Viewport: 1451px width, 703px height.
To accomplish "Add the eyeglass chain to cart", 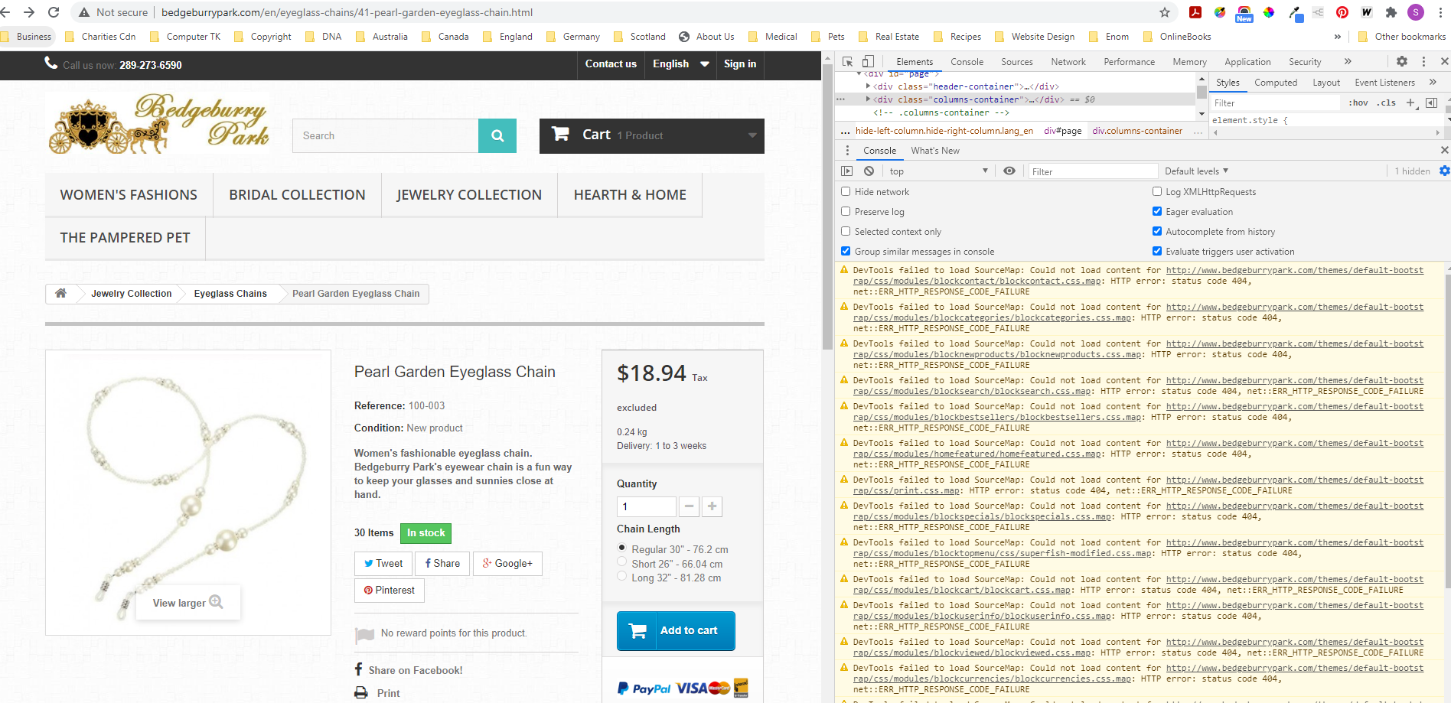I will point(676,631).
